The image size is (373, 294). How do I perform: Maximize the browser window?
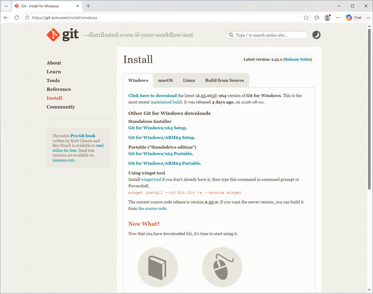pyautogui.click(x=352, y=6)
